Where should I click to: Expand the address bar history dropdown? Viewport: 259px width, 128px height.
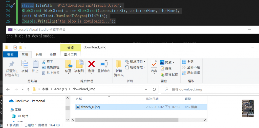click(146, 89)
